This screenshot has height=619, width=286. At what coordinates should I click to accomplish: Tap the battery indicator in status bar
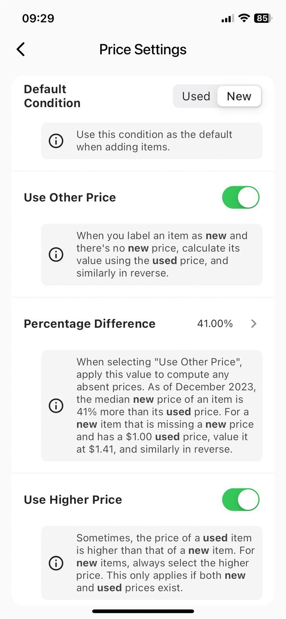[263, 18]
